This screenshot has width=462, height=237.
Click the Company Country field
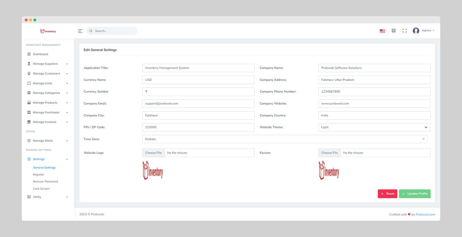point(374,115)
